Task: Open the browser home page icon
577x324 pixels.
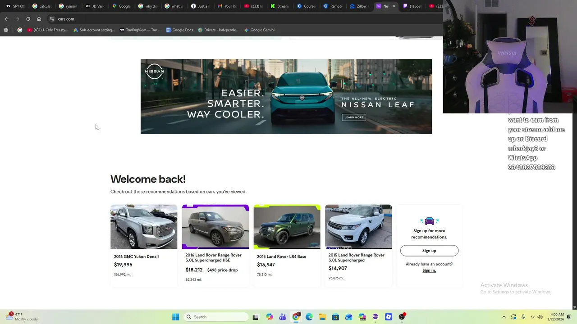Action: click(39, 19)
